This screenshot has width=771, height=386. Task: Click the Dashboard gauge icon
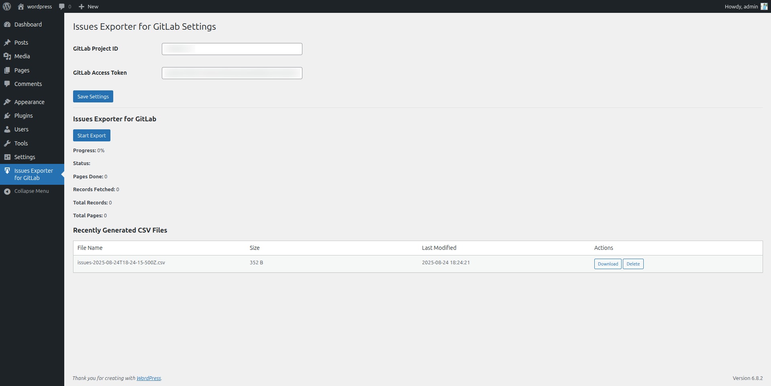pyautogui.click(x=7, y=25)
